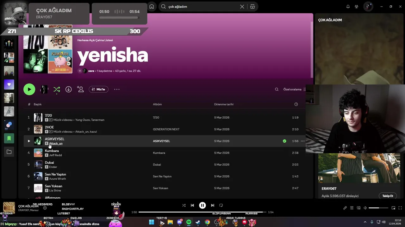Open Liked Songs heart in sidebar
The width and height of the screenshot is (405, 227).
click(x=9, y=84)
